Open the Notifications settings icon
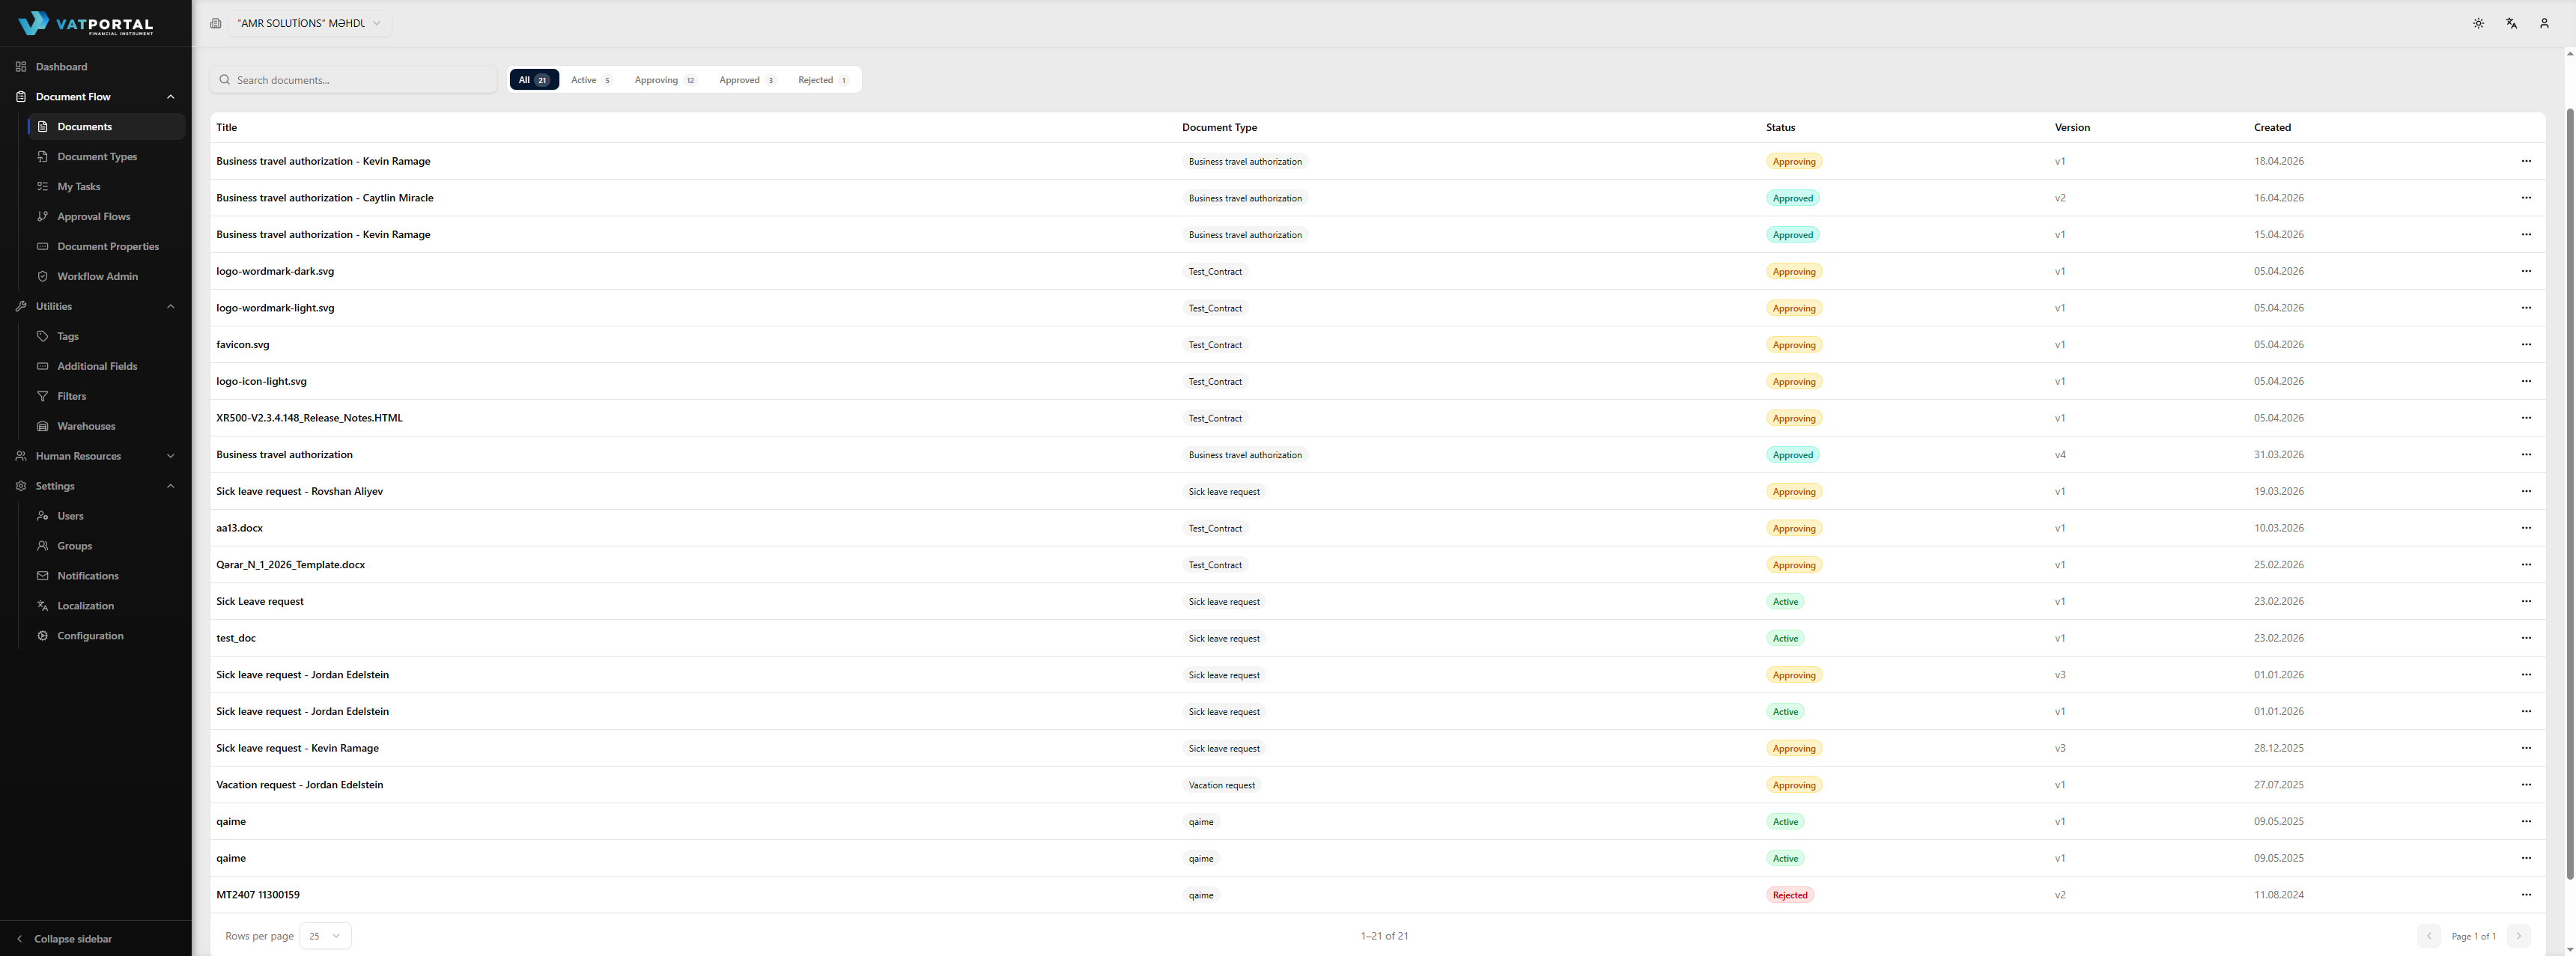This screenshot has height=956, width=2576. [x=43, y=575]
